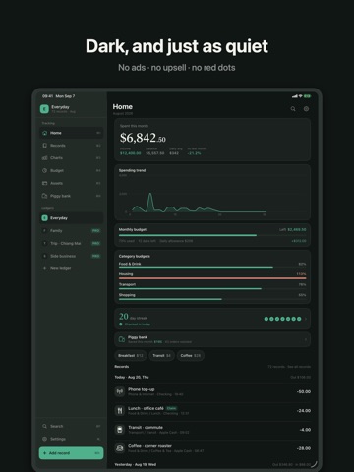The image size is (354, 472).
Task: Open Assets from the sidebar
Action: (72, 183)
